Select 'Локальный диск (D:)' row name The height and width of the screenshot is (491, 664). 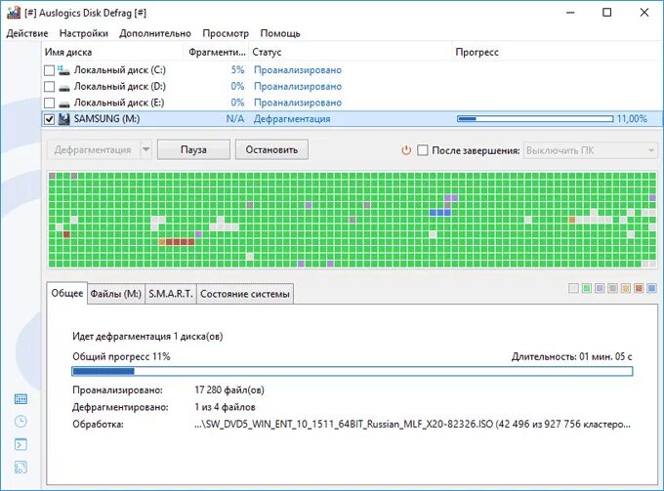tap(120, 86)
